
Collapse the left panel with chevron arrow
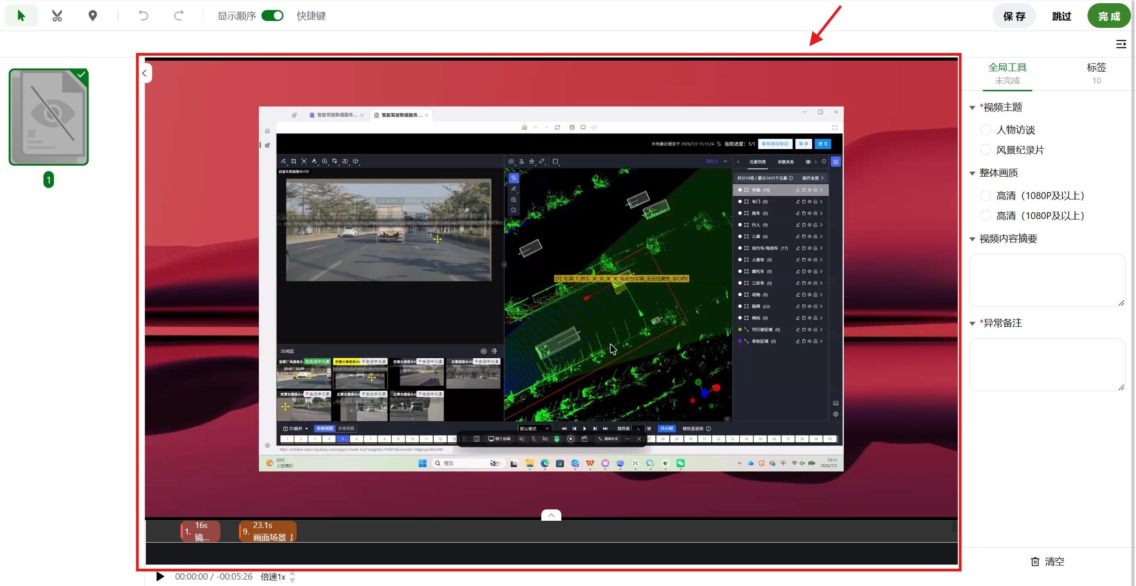(x=144, y=73)
